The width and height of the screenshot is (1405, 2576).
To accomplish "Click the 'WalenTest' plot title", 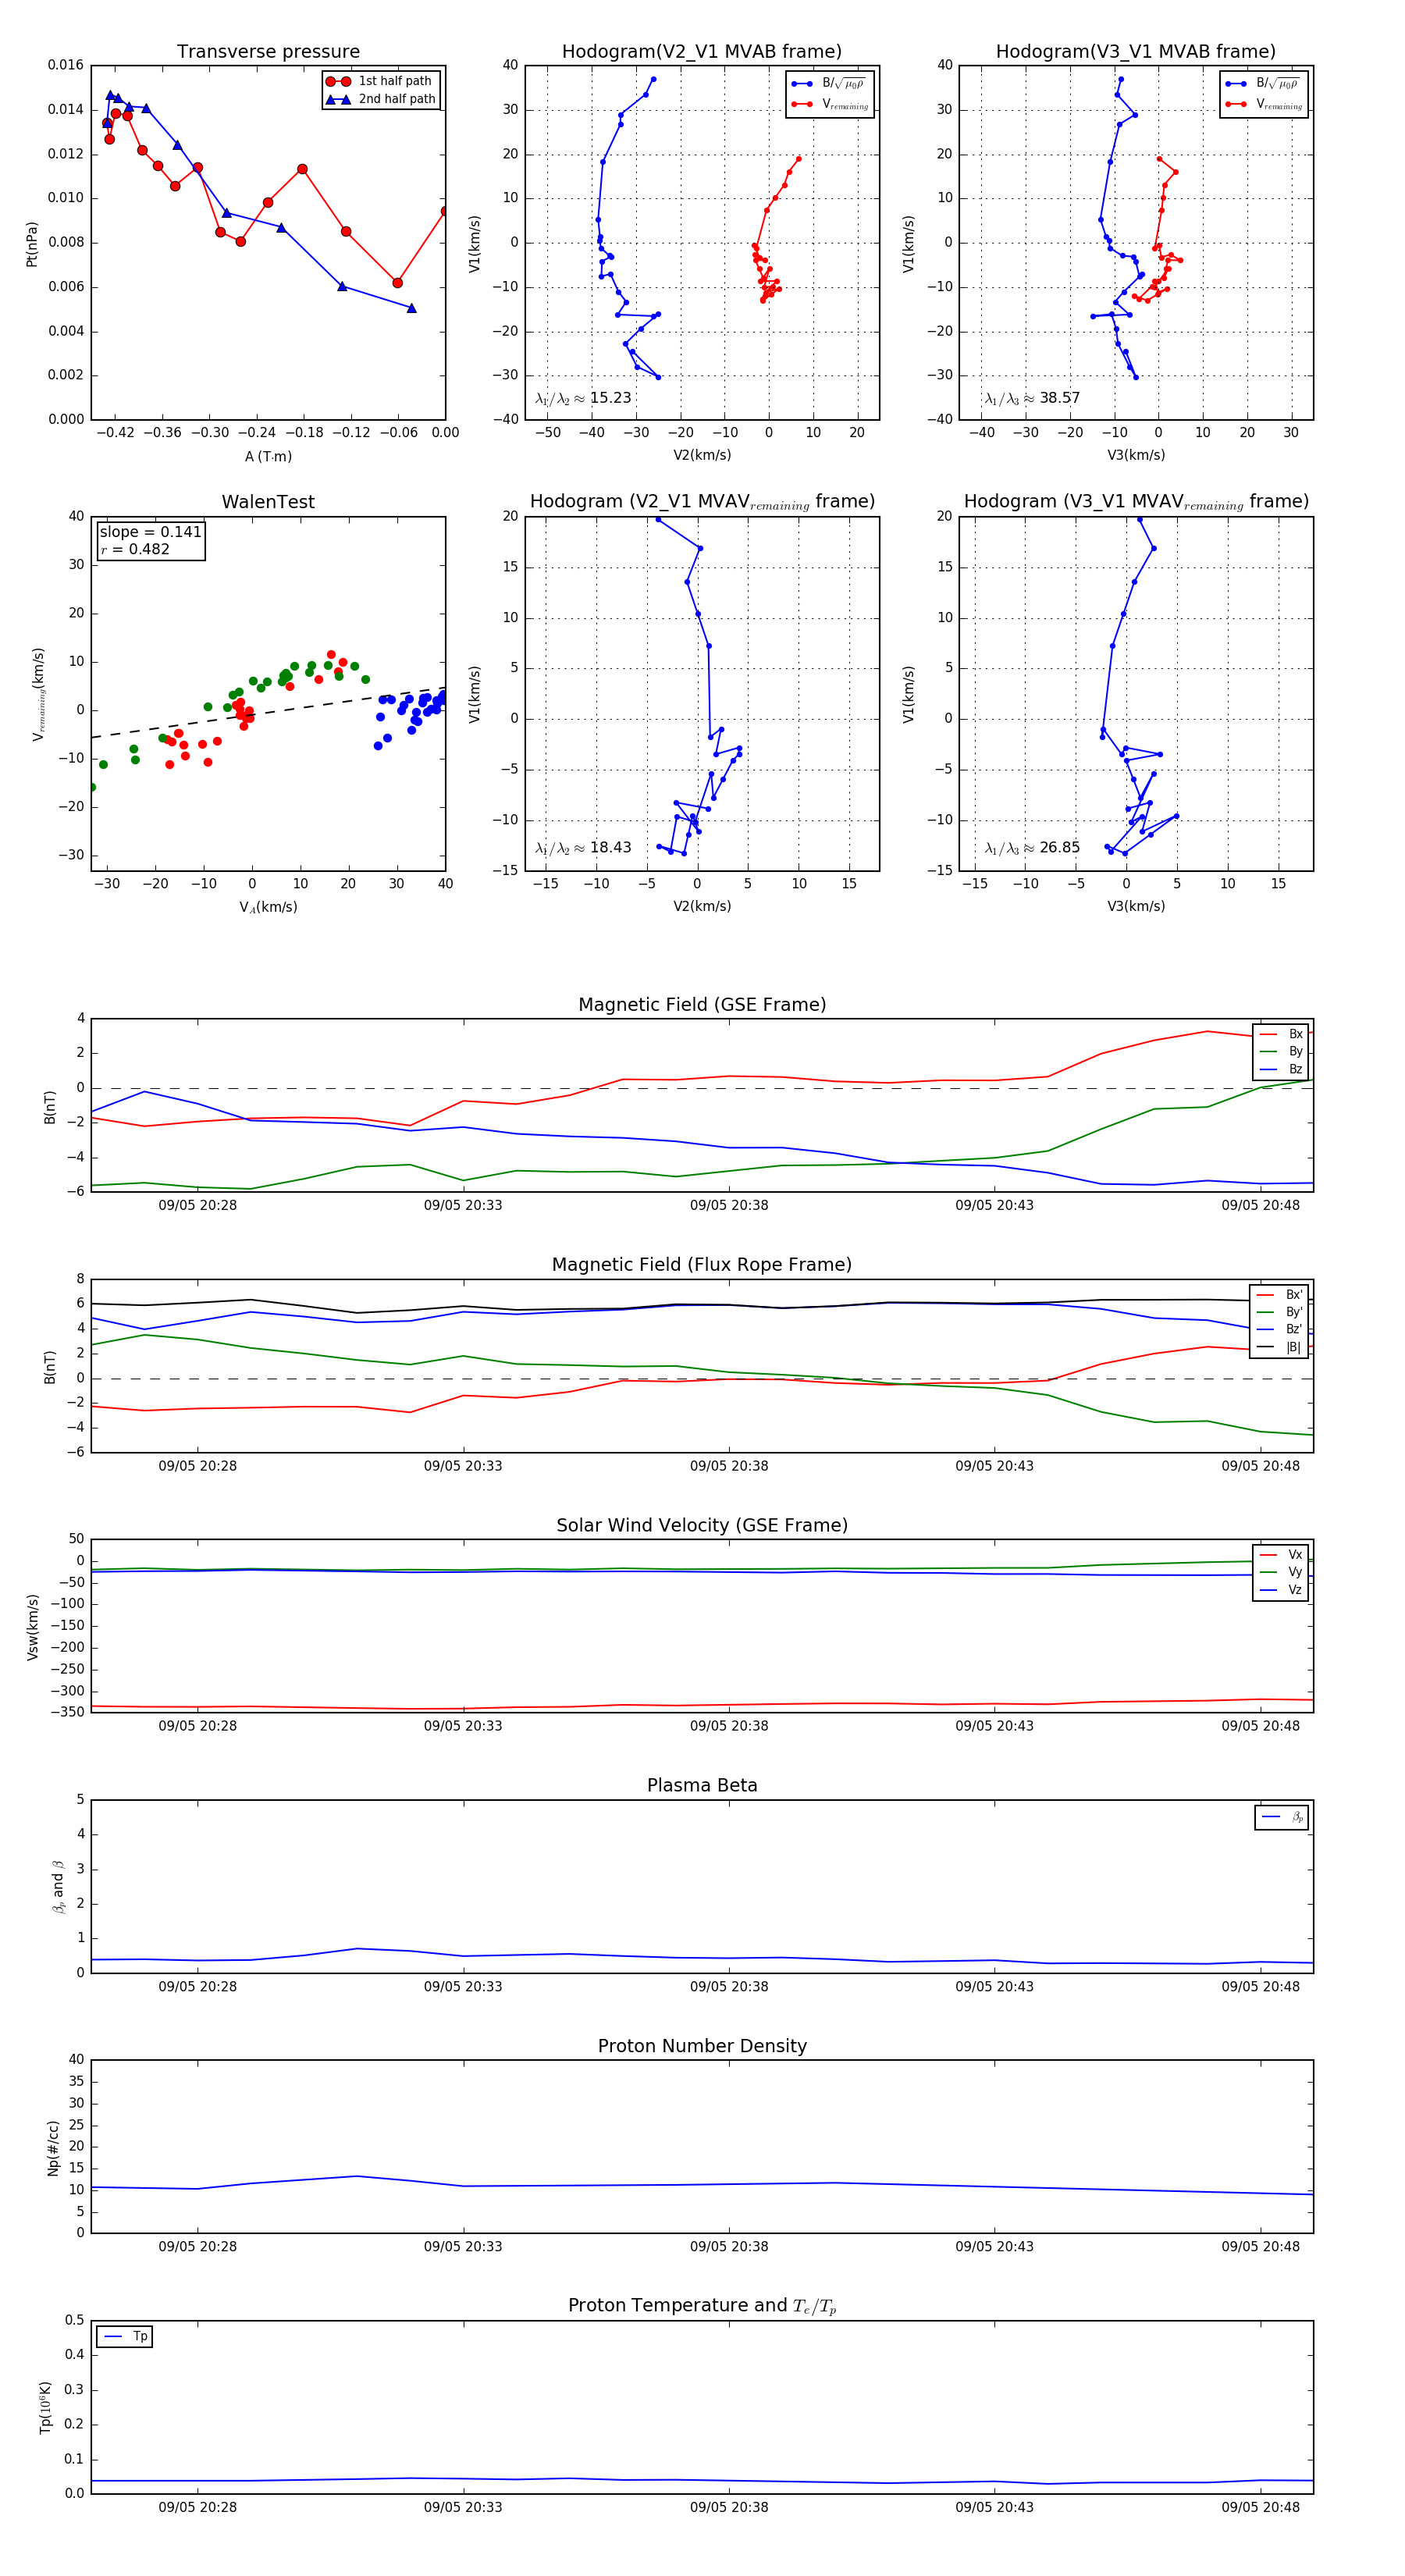I will click(x=268, y=502).
